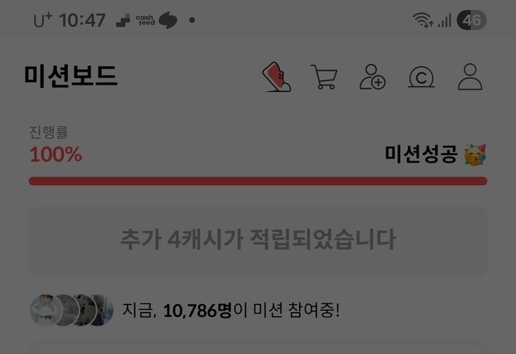
Task: Tap the 지금, 10,786명이 미션 참여중 text
Action: click(x=231, y=310)
